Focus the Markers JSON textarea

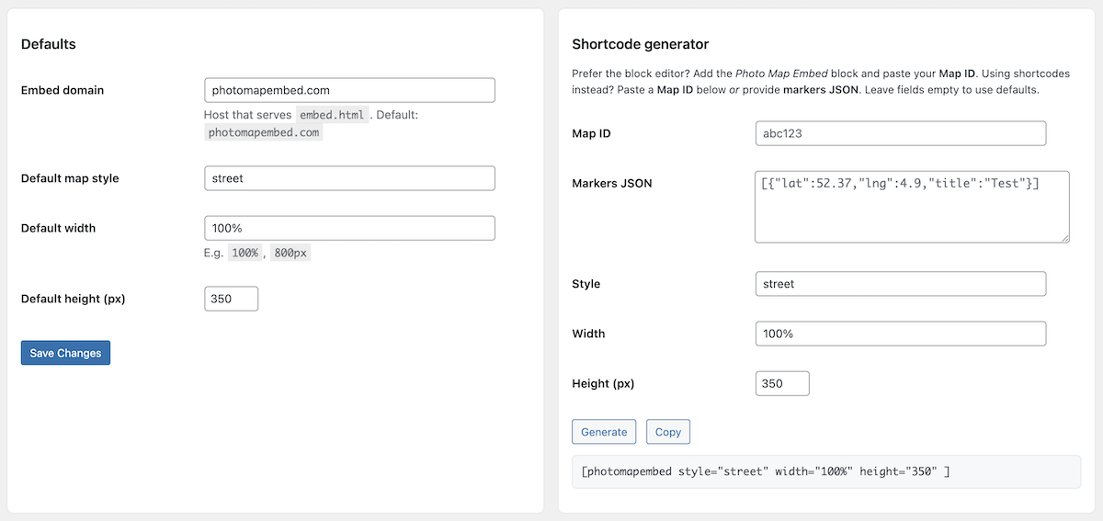click(911, 207)
